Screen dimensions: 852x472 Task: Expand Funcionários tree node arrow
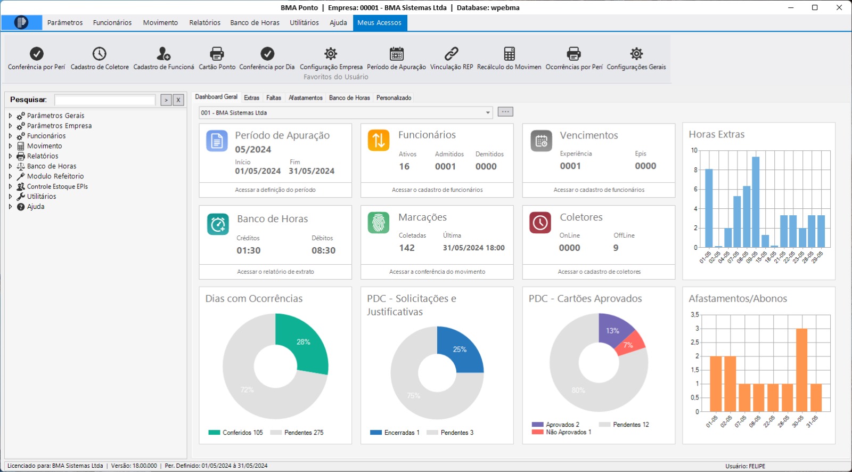[x=10, y=136]
